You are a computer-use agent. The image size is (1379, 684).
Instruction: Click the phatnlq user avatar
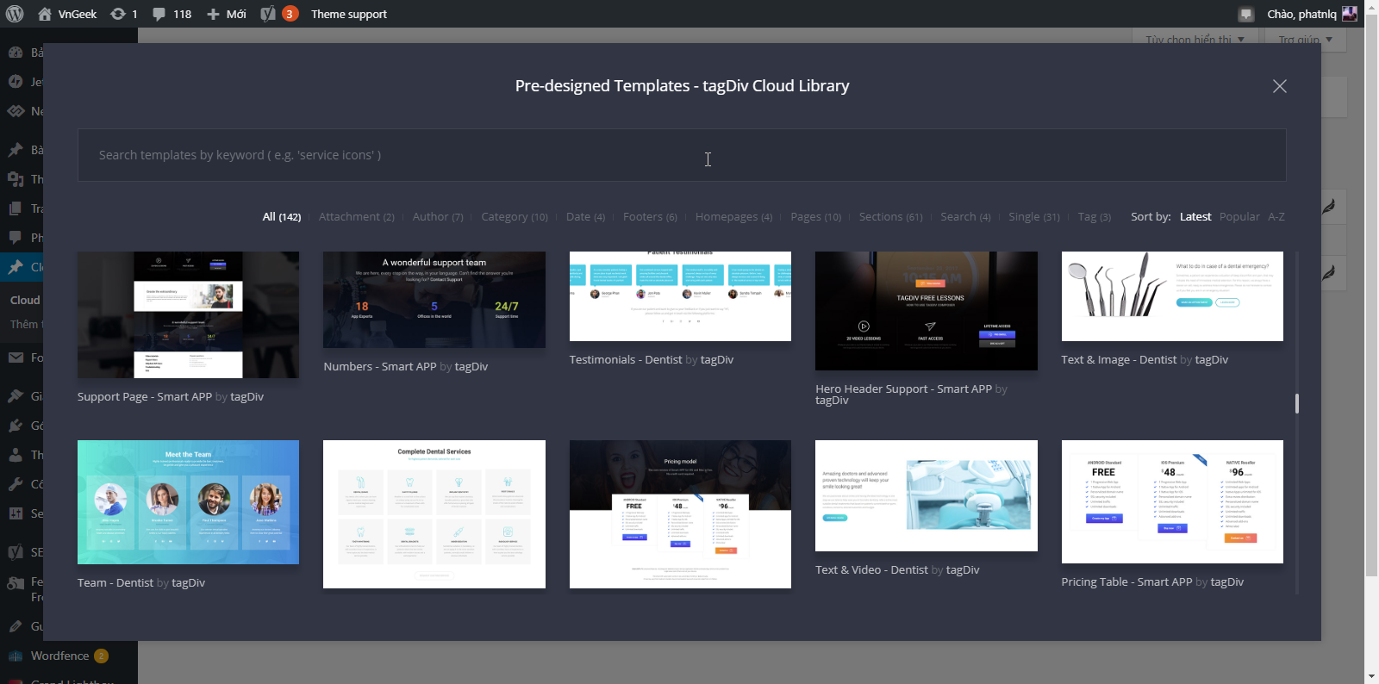coord(1350,13)
